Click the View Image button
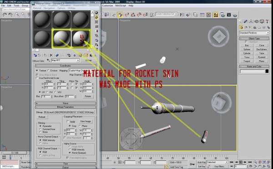This screenshot has height=169, width=273. [86, 121]
